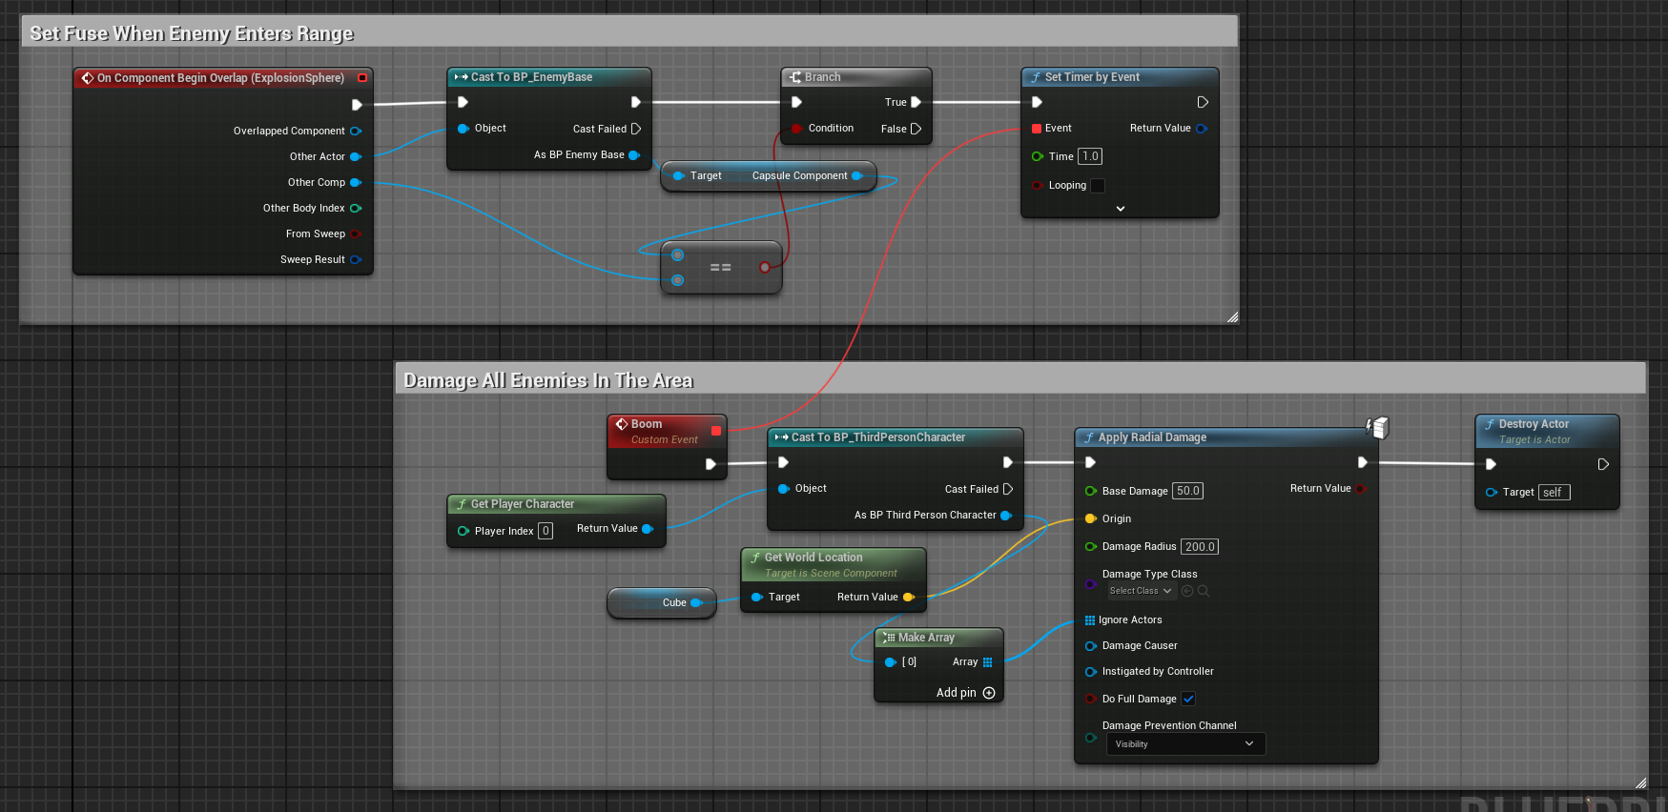Image resolution: width=1668 pixels, height=812 pixels.
Task: Click the Damage Causer input pin
Action: point(1091,645)
